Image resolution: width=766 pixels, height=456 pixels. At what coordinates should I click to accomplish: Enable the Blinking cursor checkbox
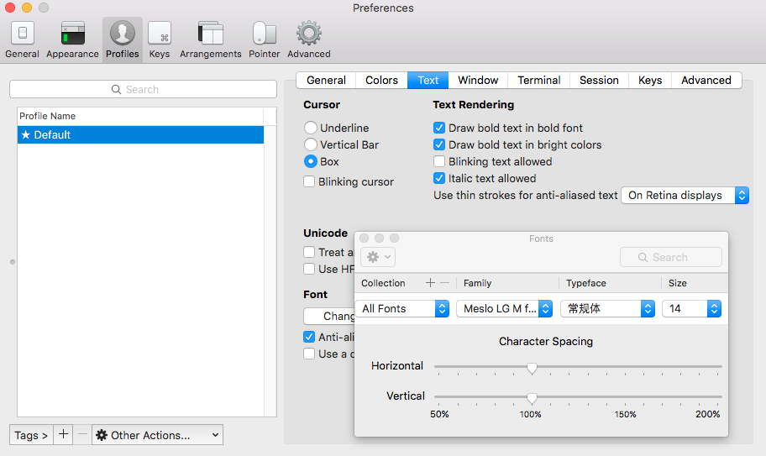pyautogui.click(x=310, y=181)
